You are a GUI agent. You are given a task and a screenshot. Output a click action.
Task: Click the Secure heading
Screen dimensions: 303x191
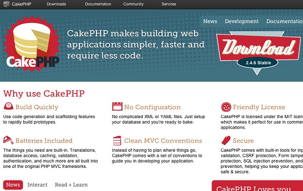pos(243,141)
